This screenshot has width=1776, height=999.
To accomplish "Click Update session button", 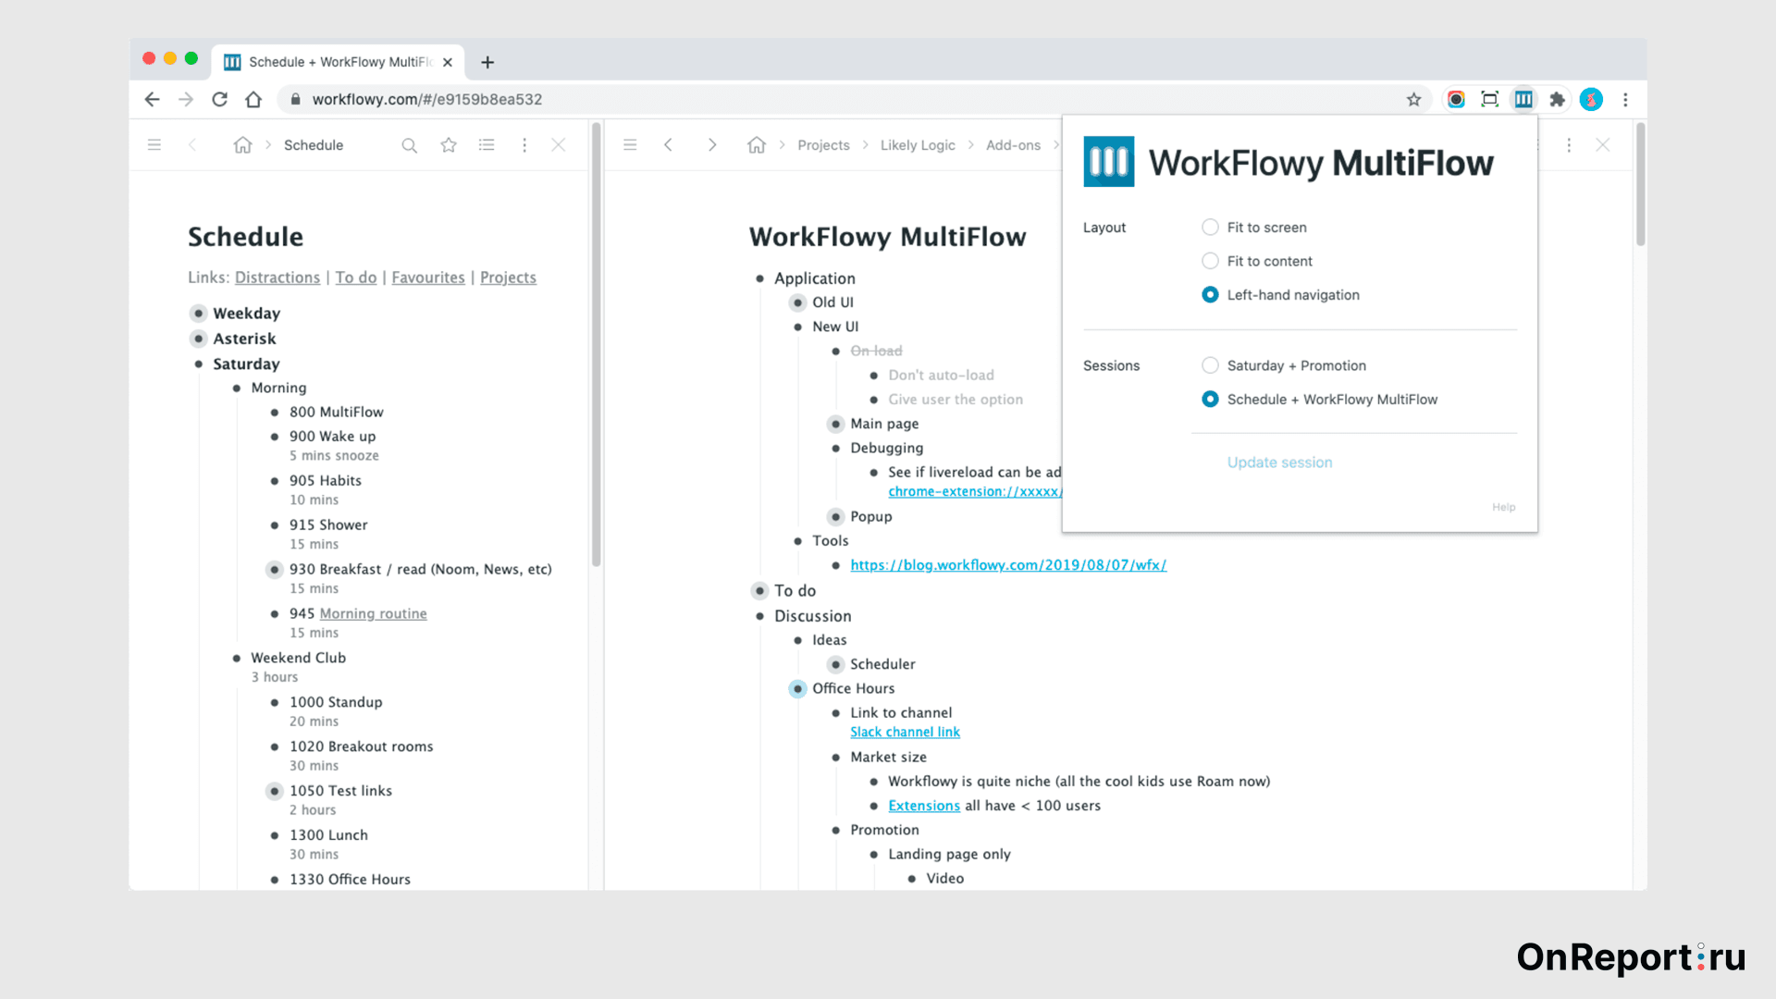I will pyautogui.click(x=1279, y=462).
